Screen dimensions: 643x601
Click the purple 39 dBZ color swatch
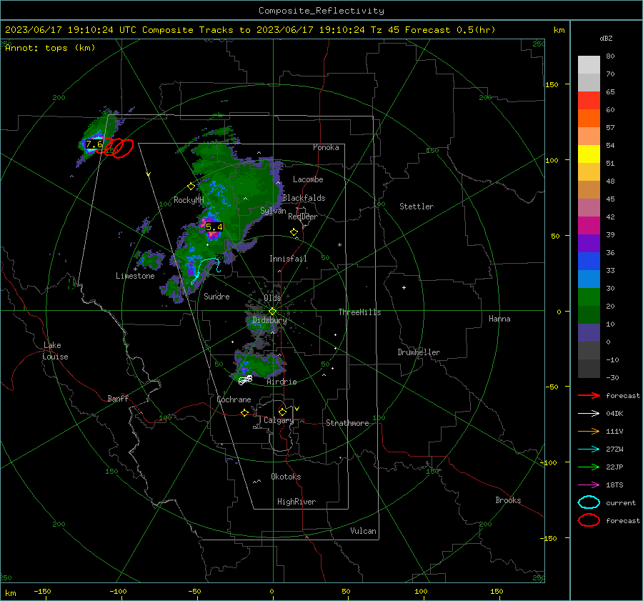click(589, 243)
